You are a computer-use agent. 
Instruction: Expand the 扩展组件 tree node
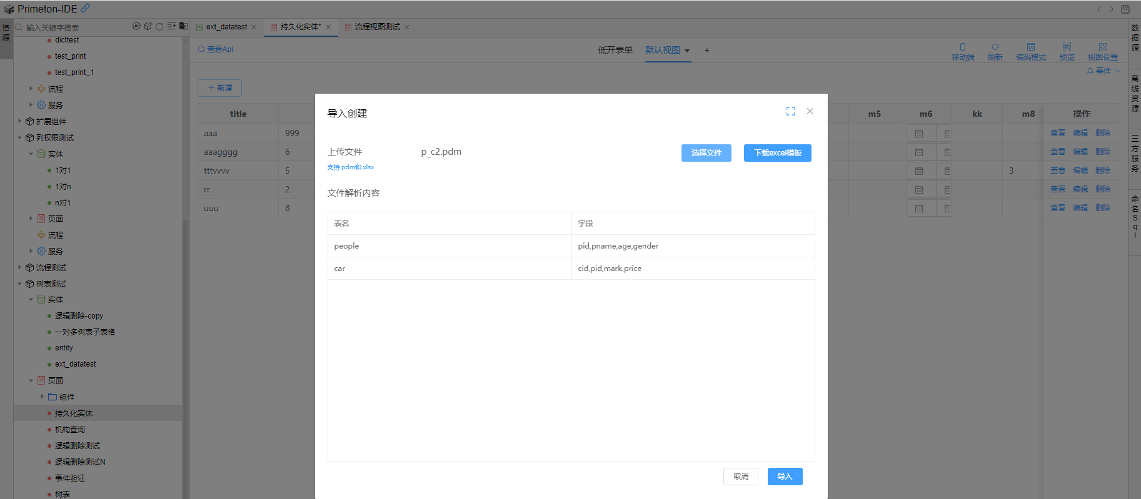click(x=19, y=121)
